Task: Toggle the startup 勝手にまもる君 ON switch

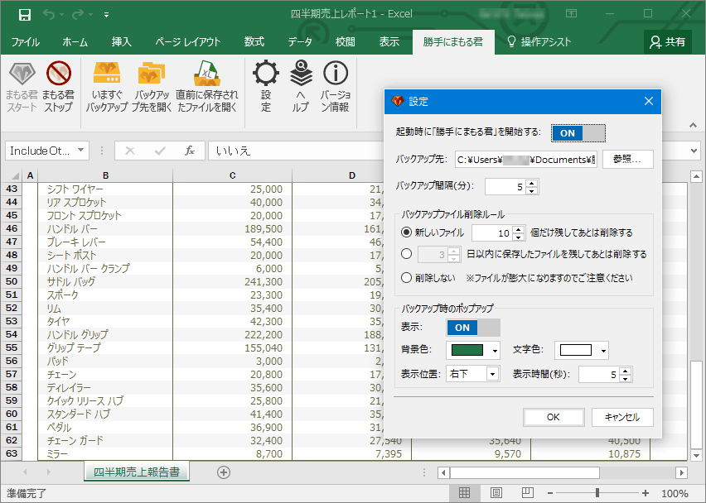Action: [578, 133]
